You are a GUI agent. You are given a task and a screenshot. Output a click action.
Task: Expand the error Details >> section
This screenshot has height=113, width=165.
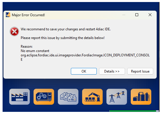point(112,71)
